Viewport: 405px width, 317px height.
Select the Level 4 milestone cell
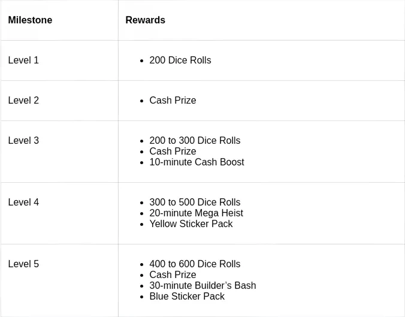[23, 203]
